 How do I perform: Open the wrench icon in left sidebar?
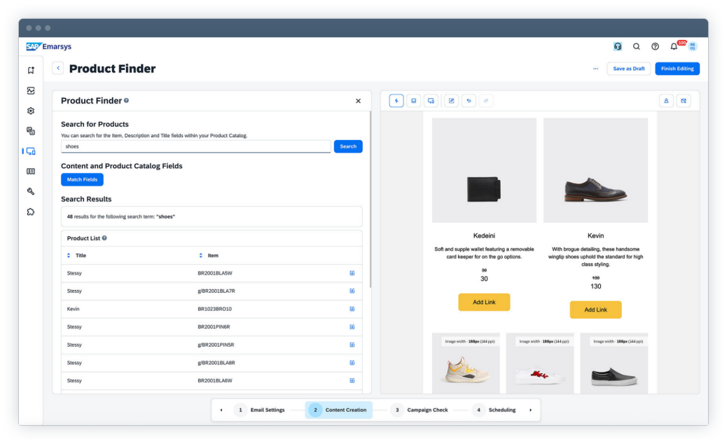click(x=31, y=191)
